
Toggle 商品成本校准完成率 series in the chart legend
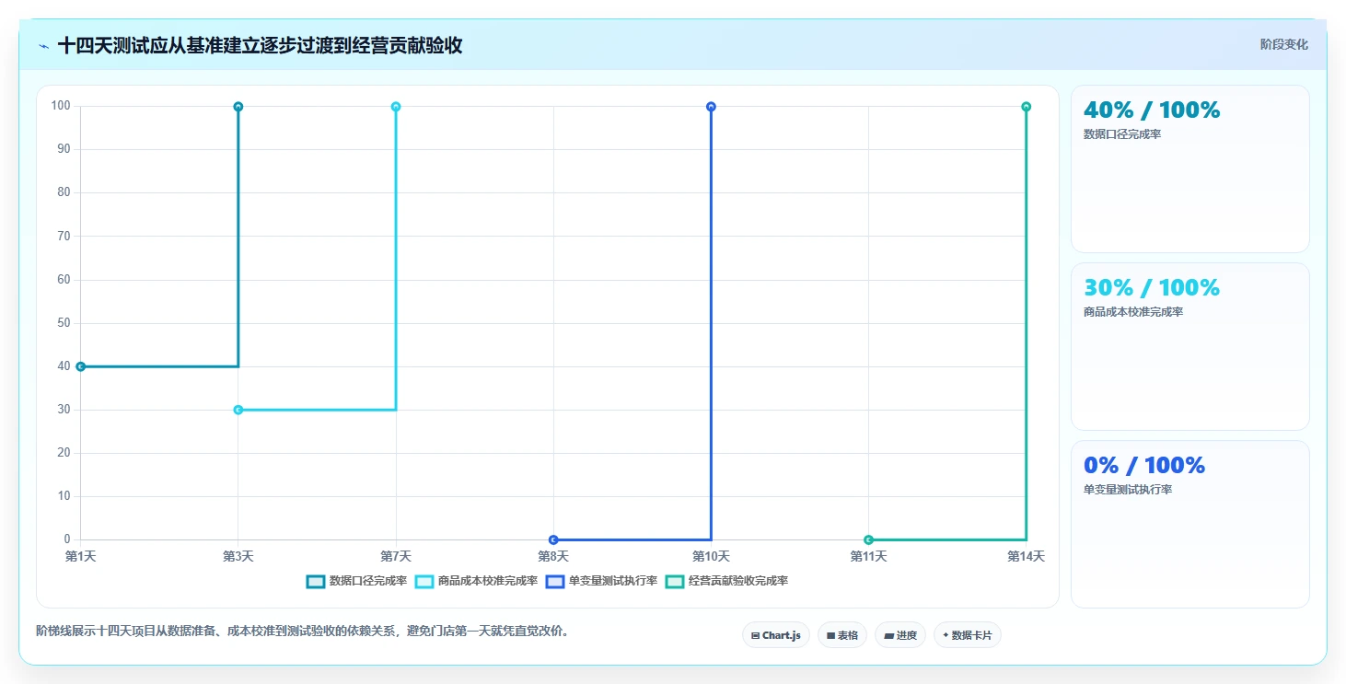477,581
